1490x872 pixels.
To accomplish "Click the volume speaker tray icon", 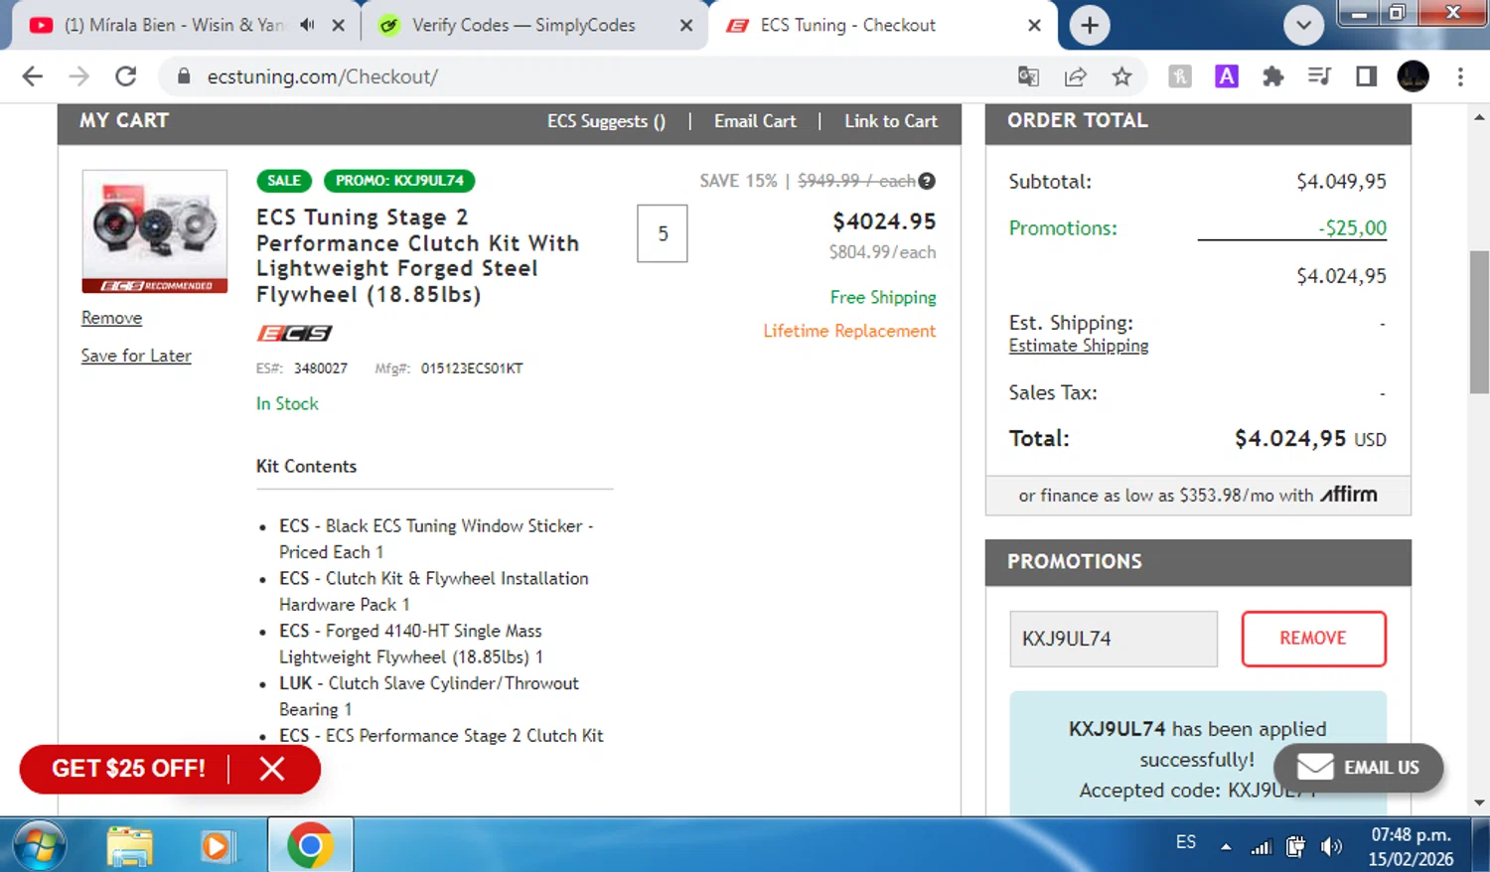I will pos(1331,847).
